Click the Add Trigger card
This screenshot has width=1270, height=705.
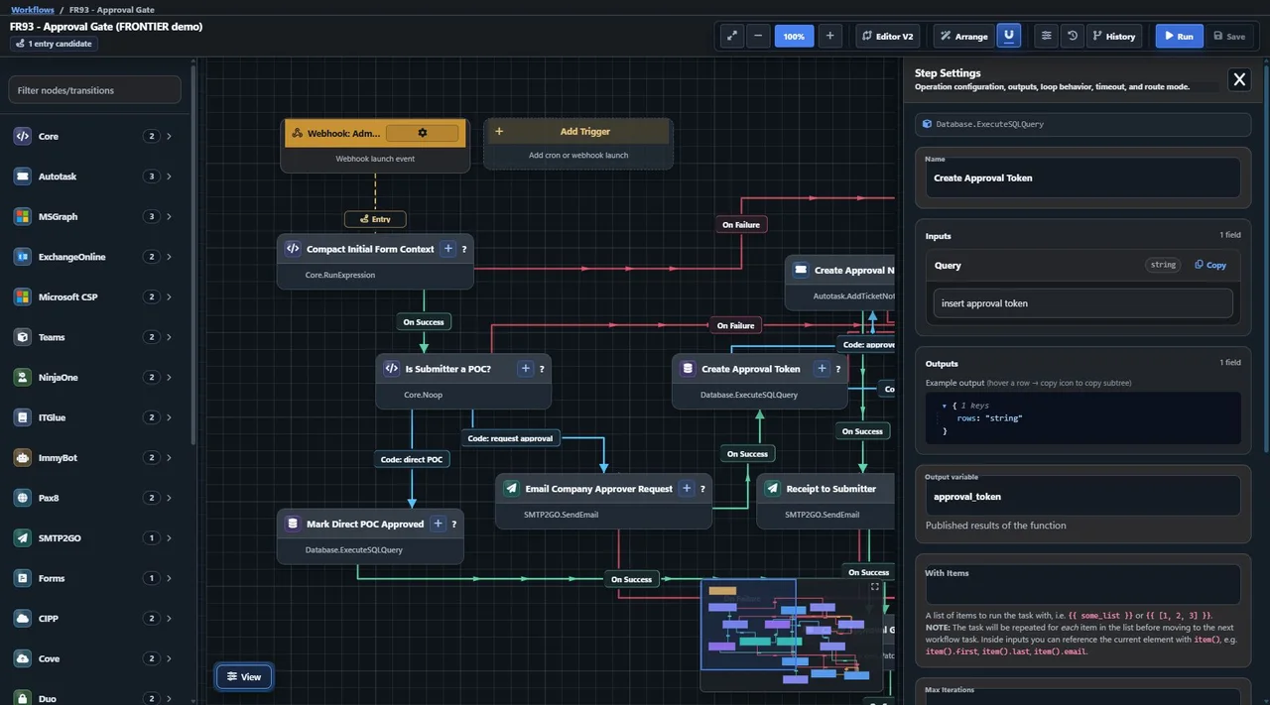578,145
